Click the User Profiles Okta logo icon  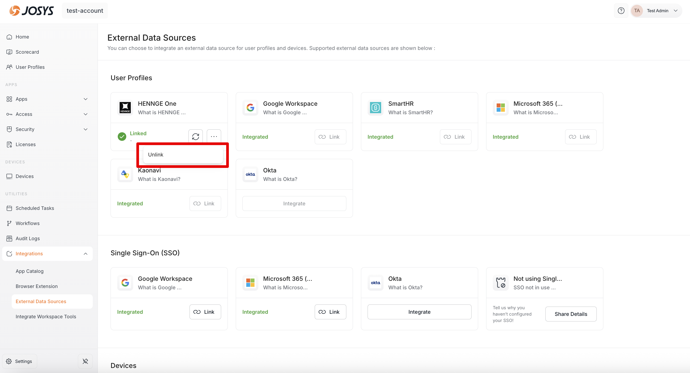point(250,174)
